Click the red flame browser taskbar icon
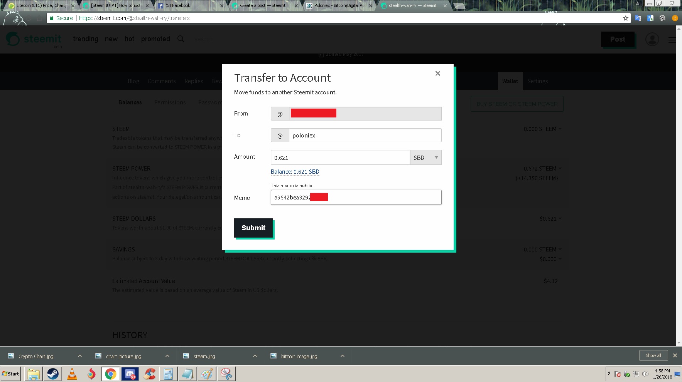Viewport: 682px width, 382px height. click(x=91, y=374)
